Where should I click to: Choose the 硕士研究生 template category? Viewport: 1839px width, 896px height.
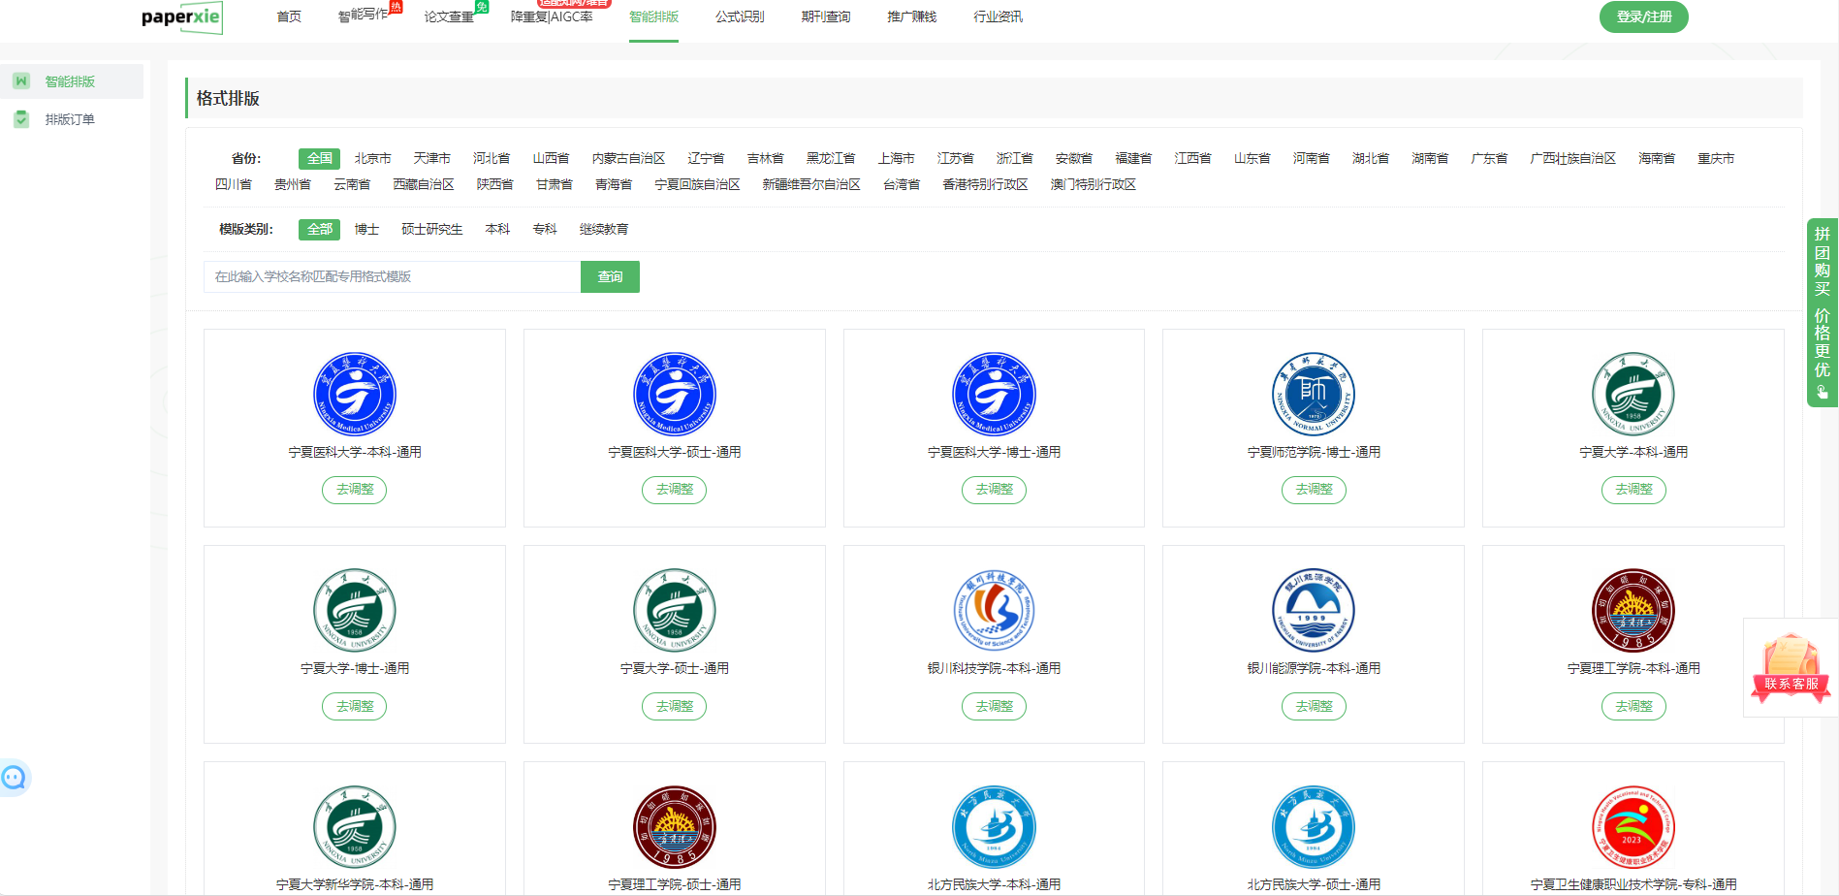coord(431,229)
